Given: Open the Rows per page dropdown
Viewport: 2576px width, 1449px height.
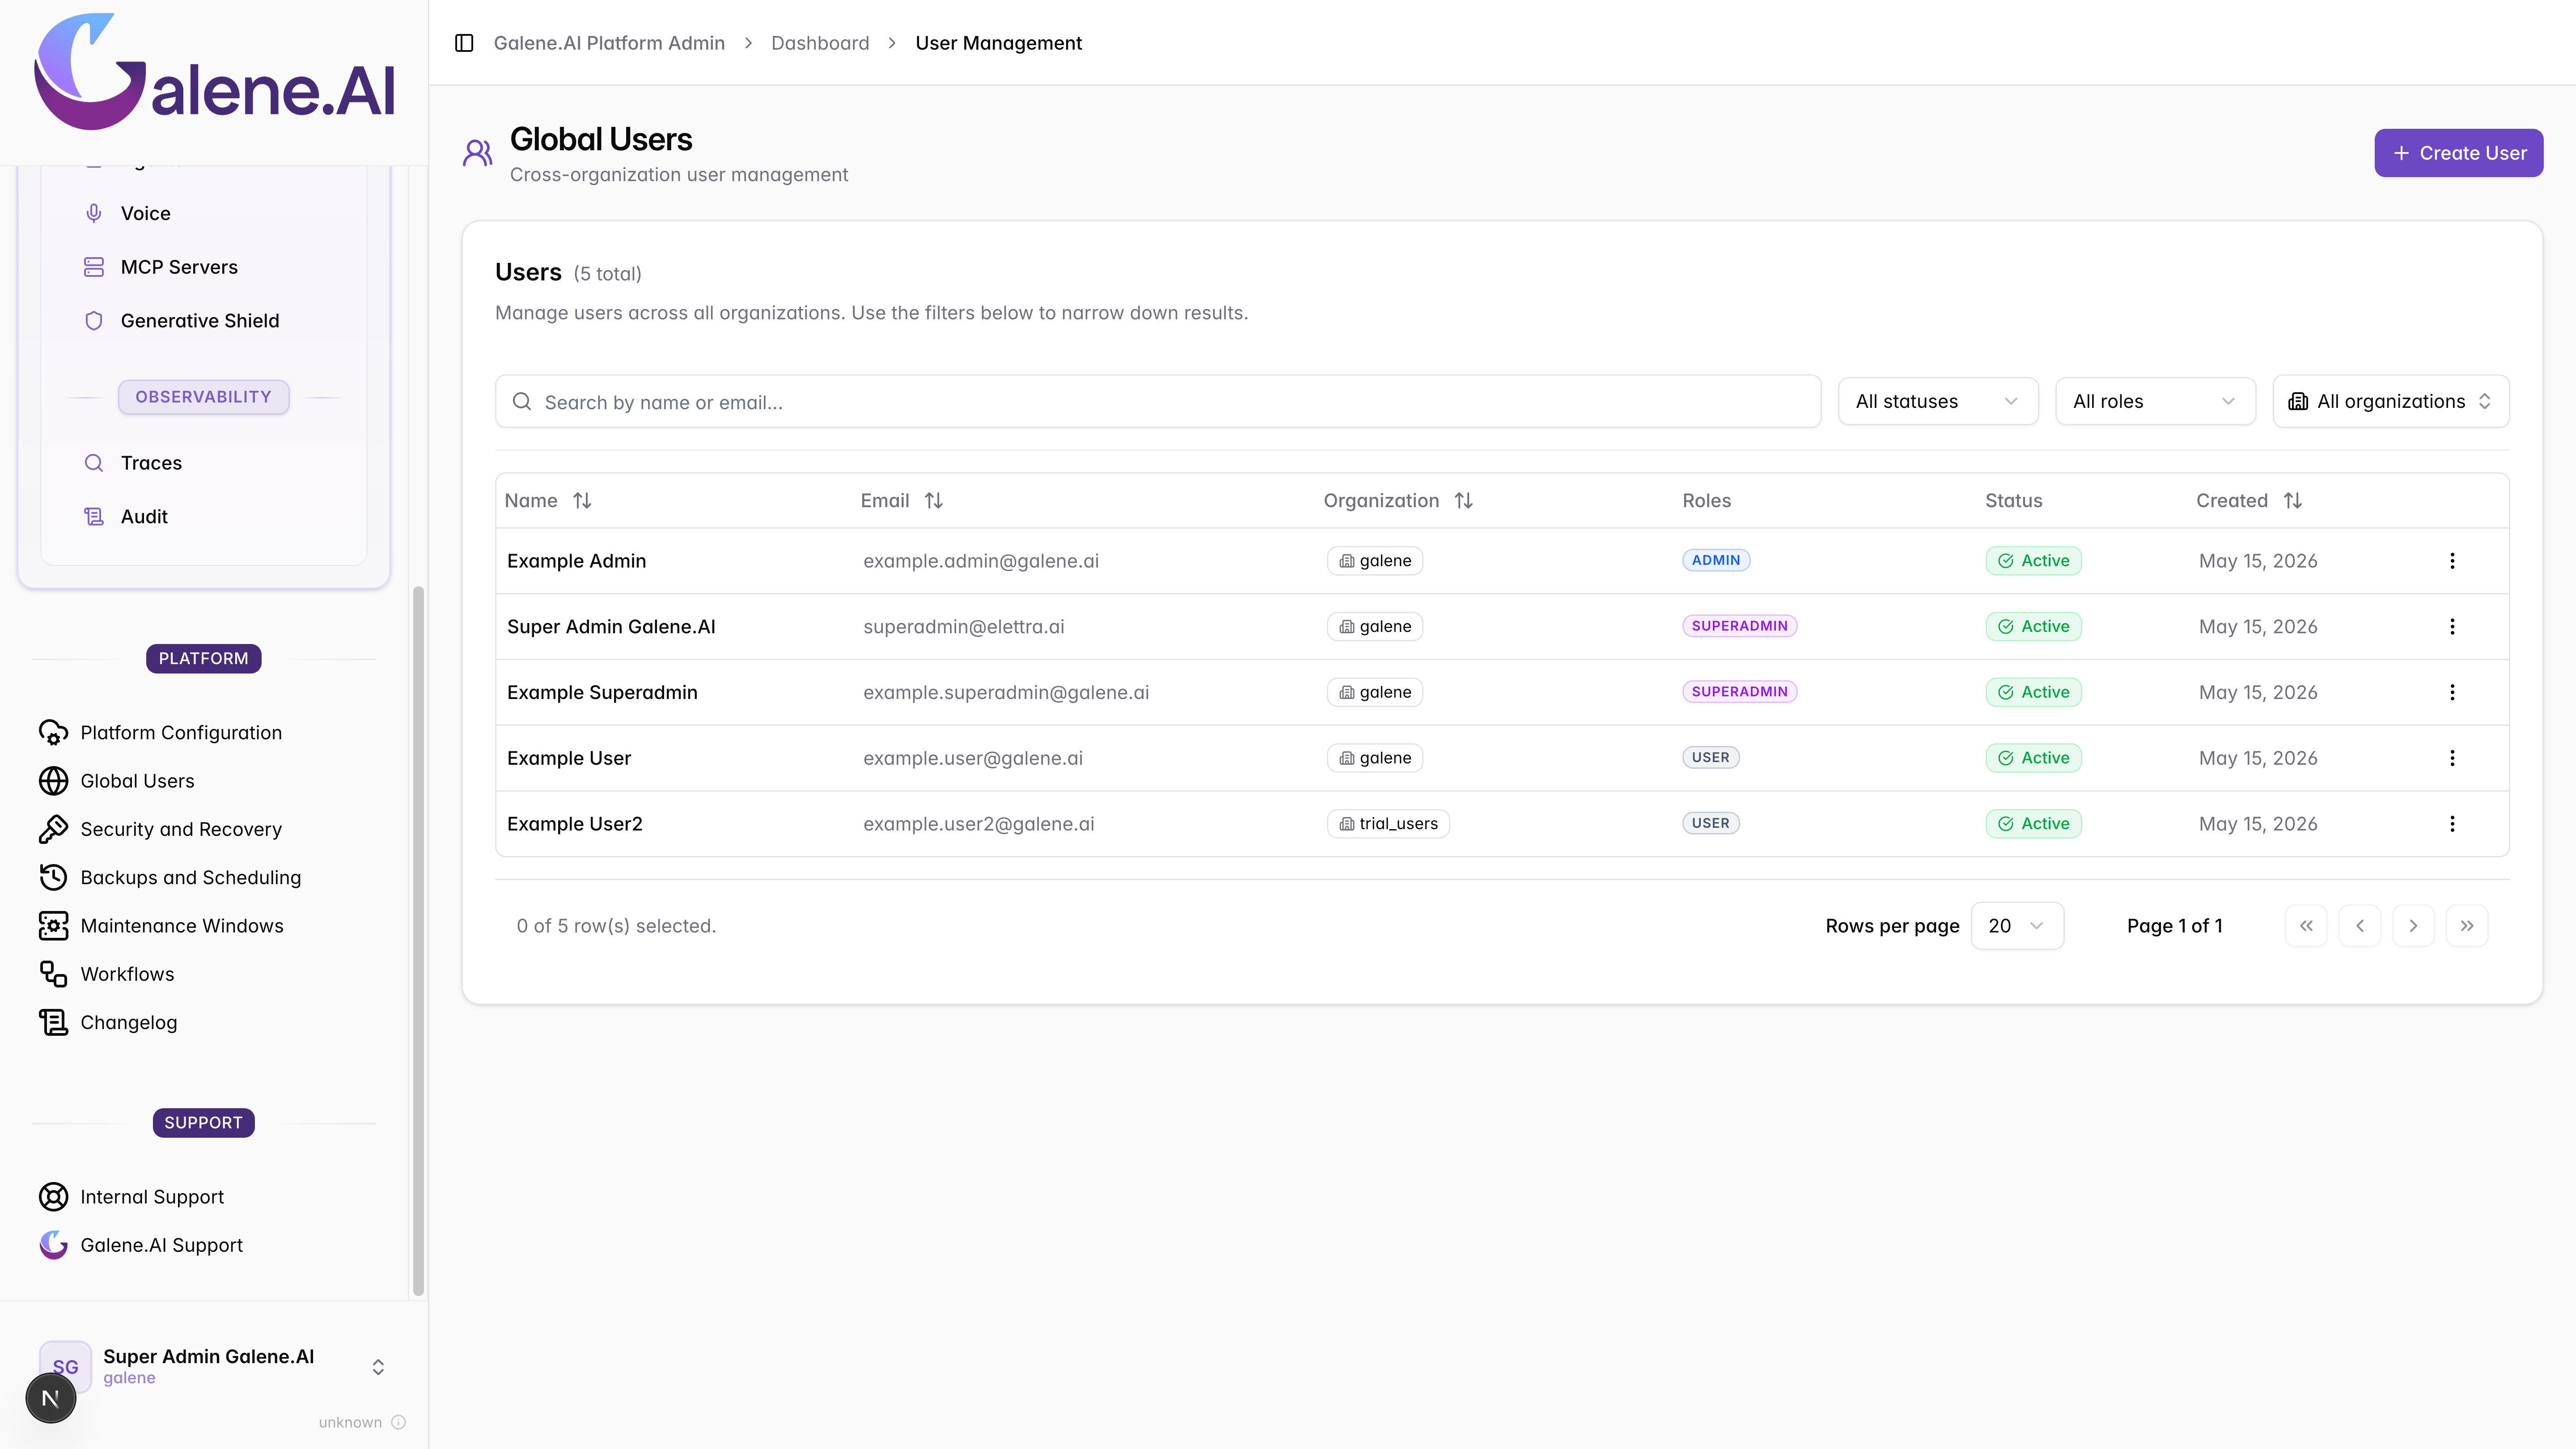Looking at the screenshot, I should coord(2017,926).
